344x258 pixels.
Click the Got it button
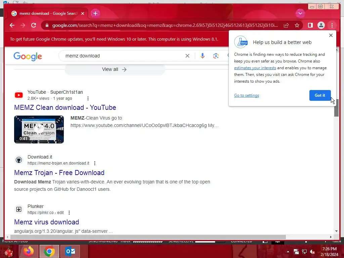320,95
